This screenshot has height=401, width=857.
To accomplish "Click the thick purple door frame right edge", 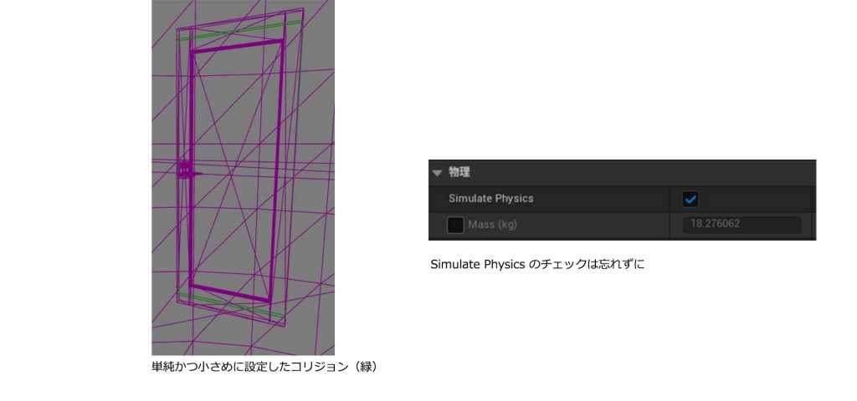I will (277, 170).
